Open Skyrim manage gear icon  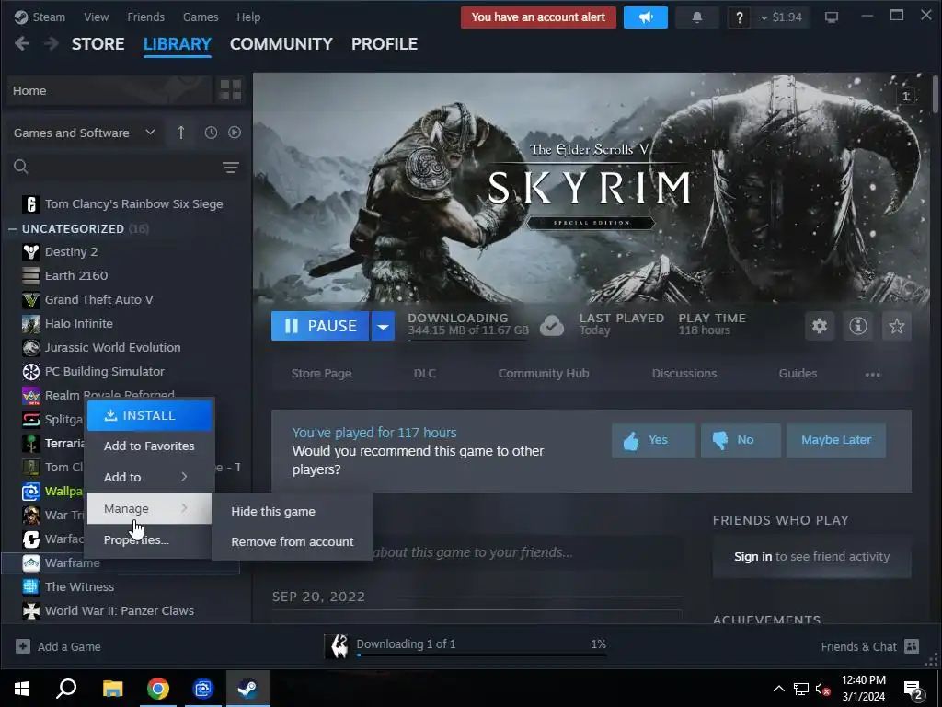tap(820, 326)
